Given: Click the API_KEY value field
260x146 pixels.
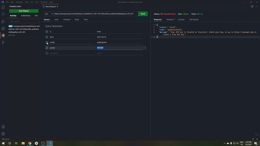Looking at the screenshot, I should [x=119, y=48].
